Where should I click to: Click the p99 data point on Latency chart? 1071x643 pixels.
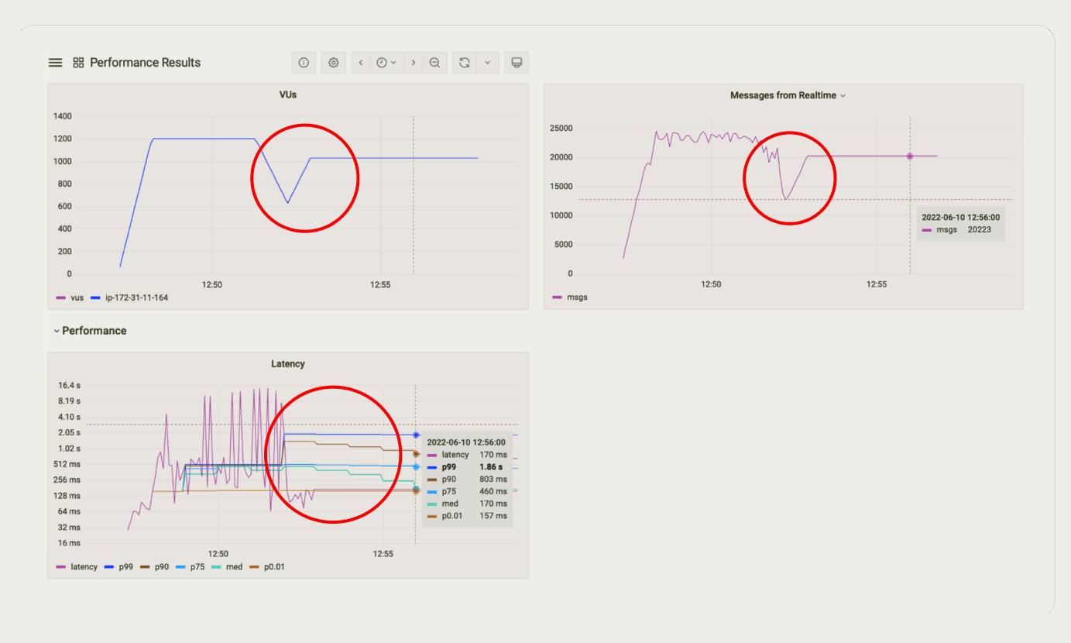point(416,435)
